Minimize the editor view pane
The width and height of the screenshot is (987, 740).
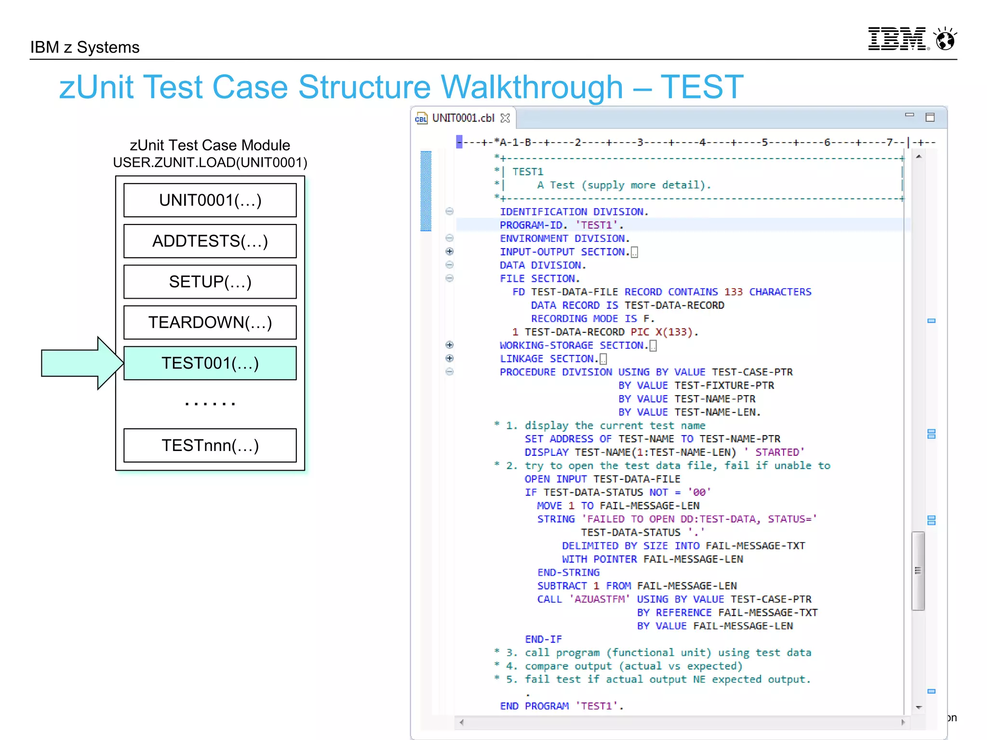[x=909, y=115]
